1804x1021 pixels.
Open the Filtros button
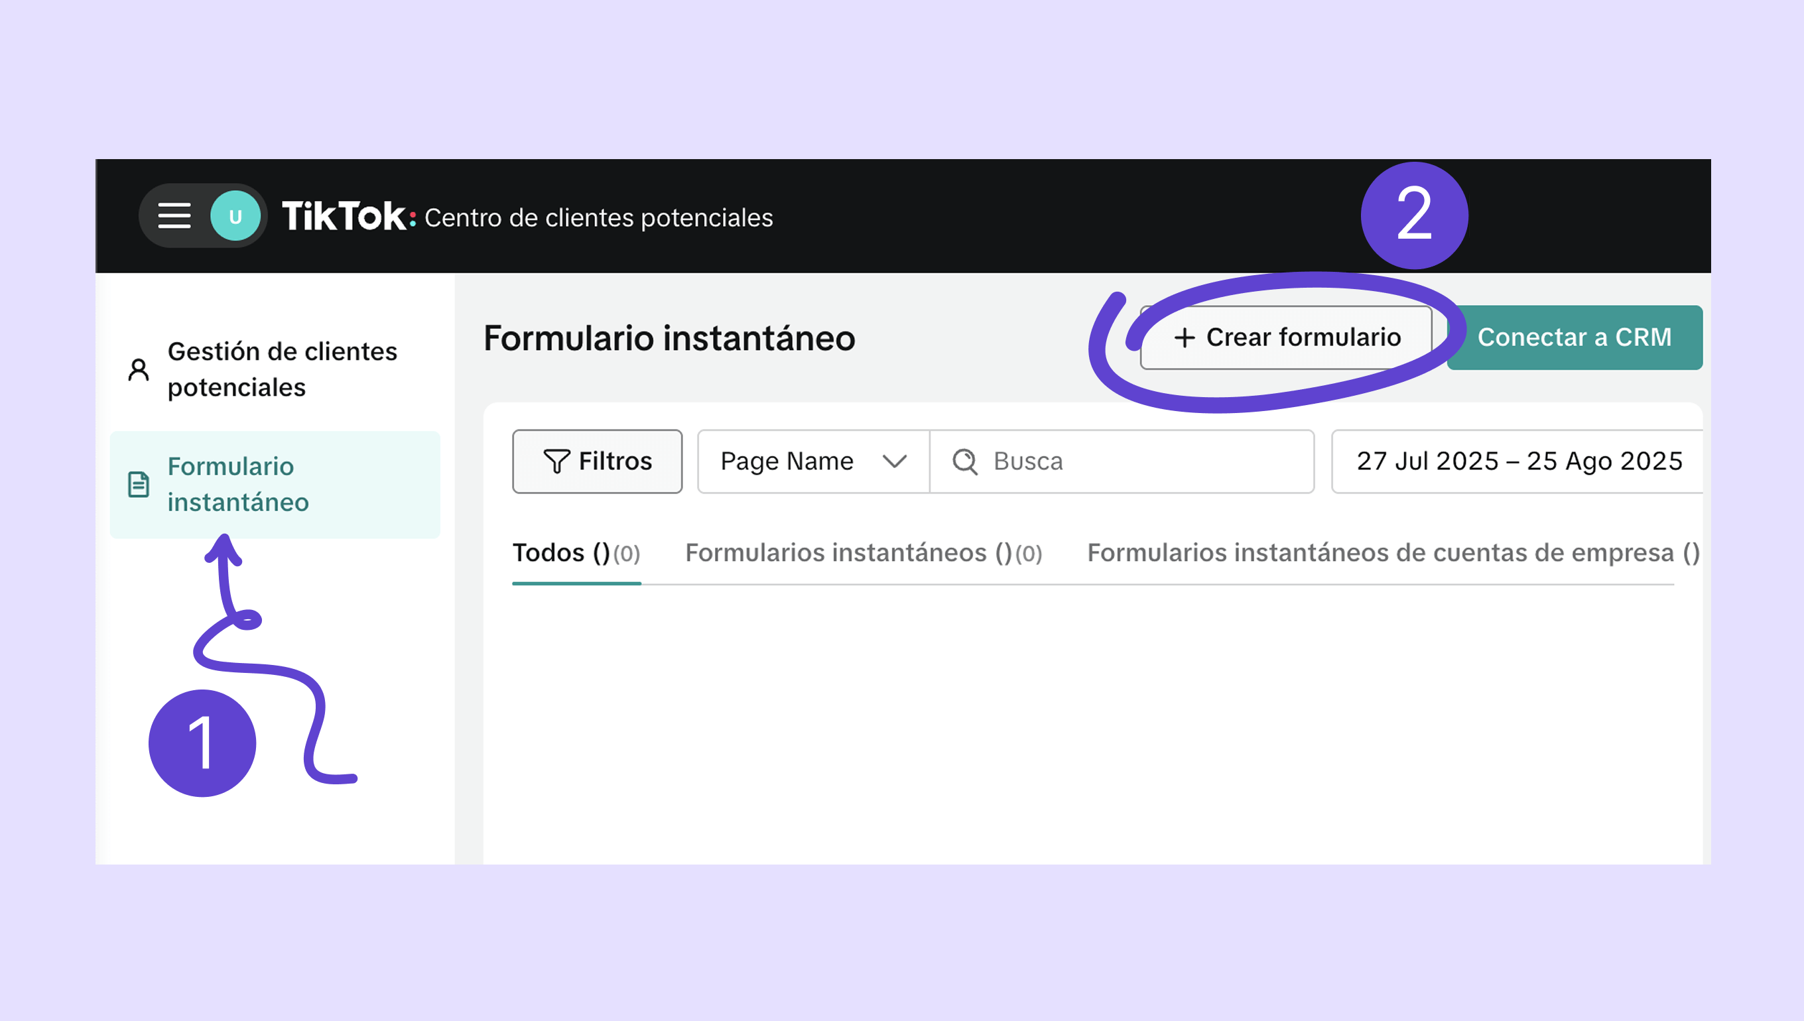pyautogui.click(x=598, y=461)
